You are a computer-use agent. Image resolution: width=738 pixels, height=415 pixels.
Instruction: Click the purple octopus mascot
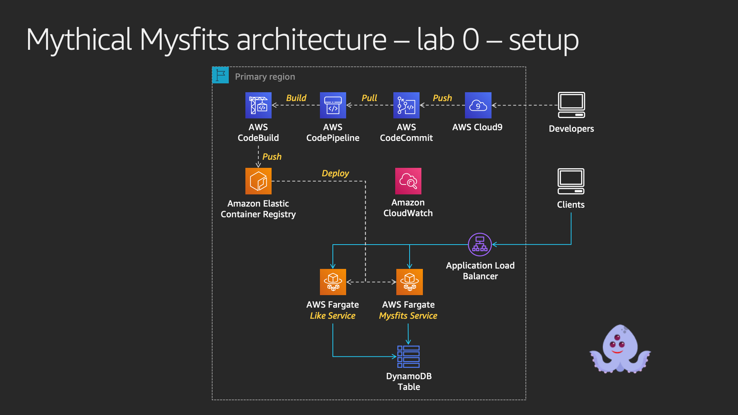coord(620,349)
